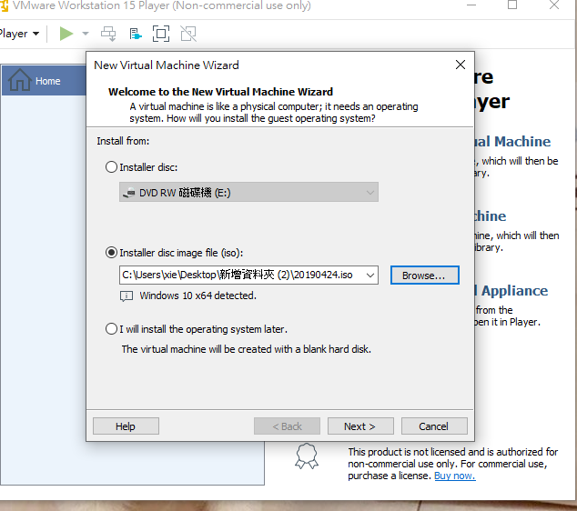Click the Browse... button
The height and width of the screenshot is (511, 577).
425,276
